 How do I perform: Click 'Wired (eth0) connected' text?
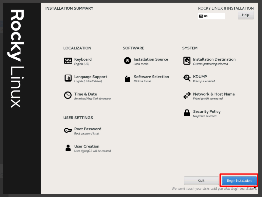pyautogui.click(x=208, y=99)
